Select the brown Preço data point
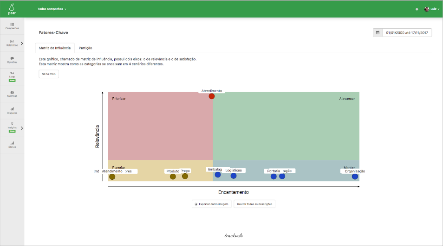This screenshot has width=443, height=246. (x=185, y=176)
